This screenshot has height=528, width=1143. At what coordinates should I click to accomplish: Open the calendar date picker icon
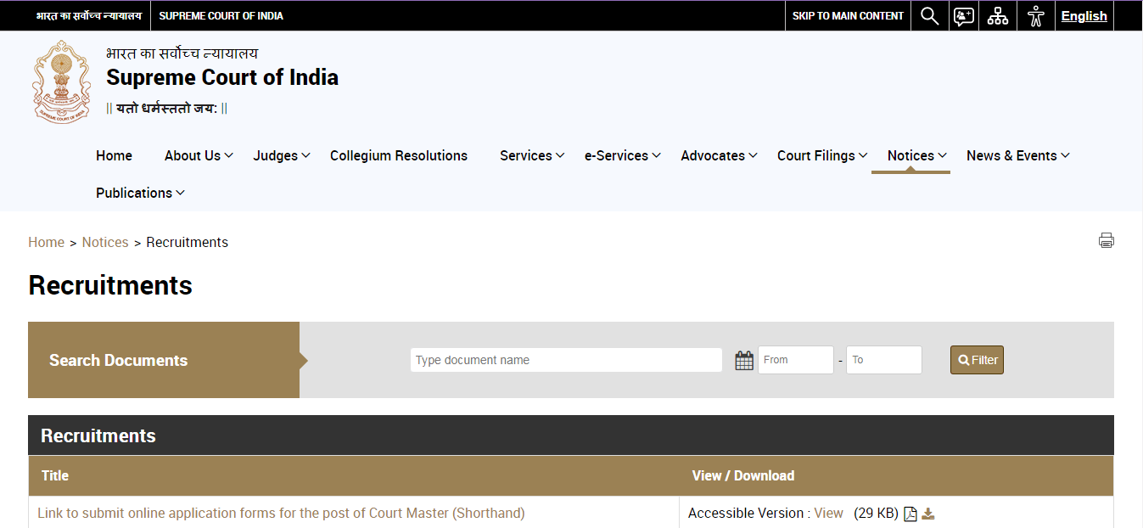pos(743,360)
